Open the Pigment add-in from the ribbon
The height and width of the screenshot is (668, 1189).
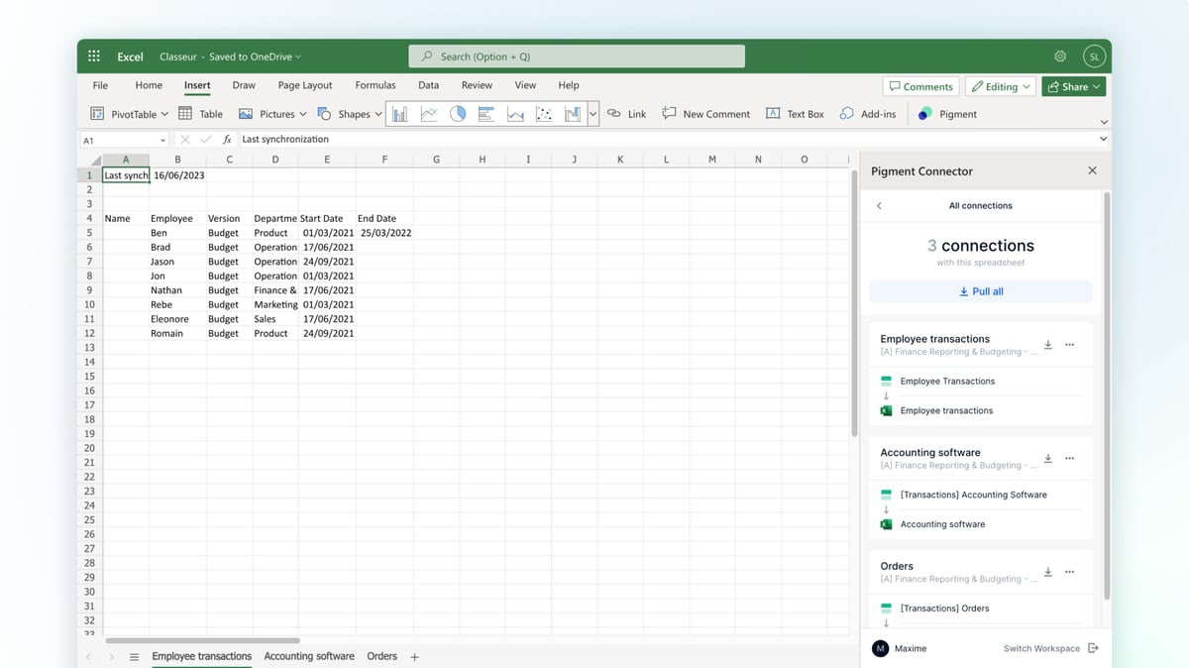click(x=947, y=114)
